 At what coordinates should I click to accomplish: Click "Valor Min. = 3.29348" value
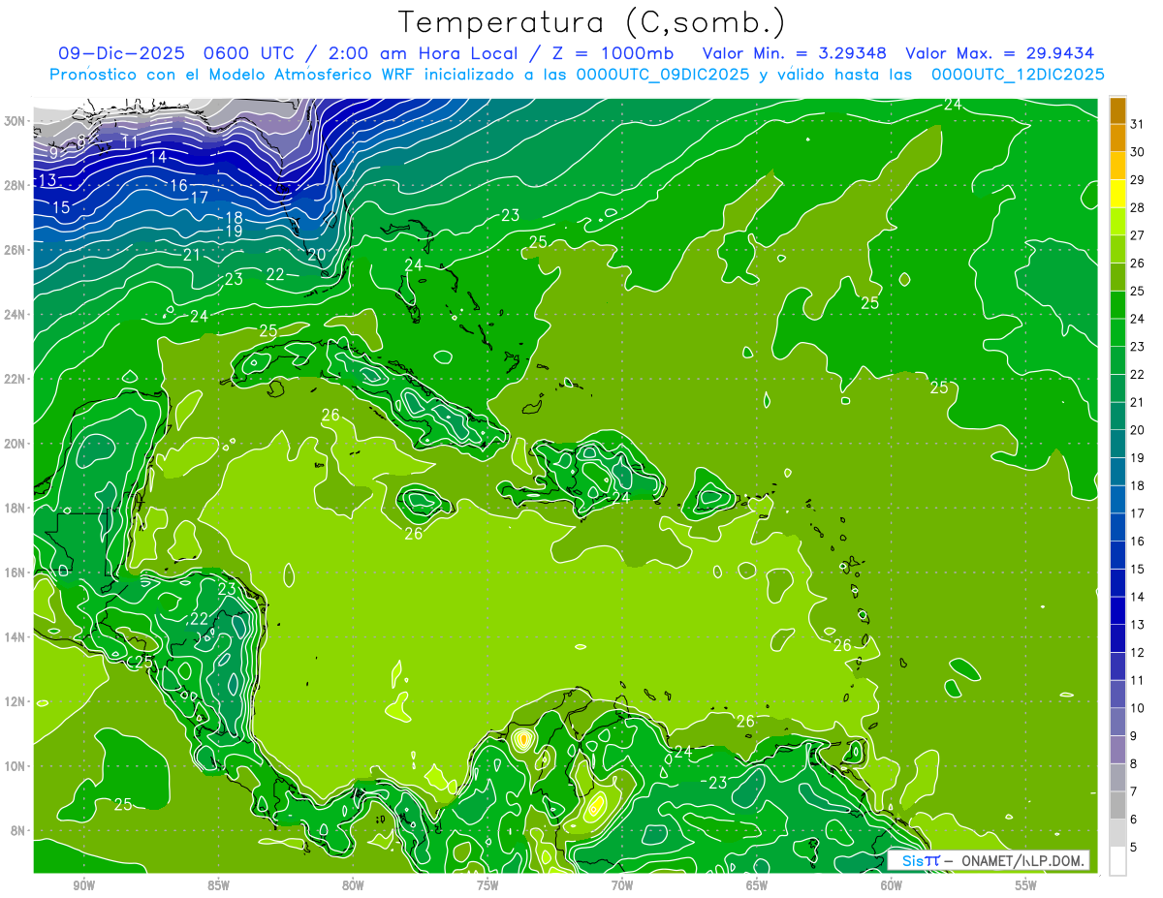point(795,53)
